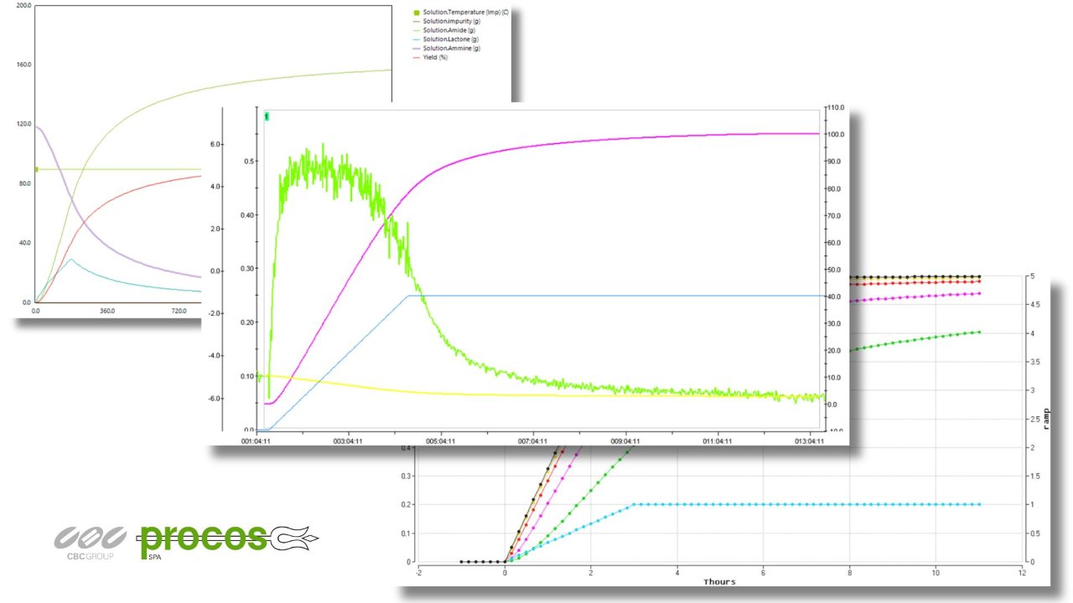
Task: Click the -2 x-axis label in bottom chart
Action: (x=418, y=572)
